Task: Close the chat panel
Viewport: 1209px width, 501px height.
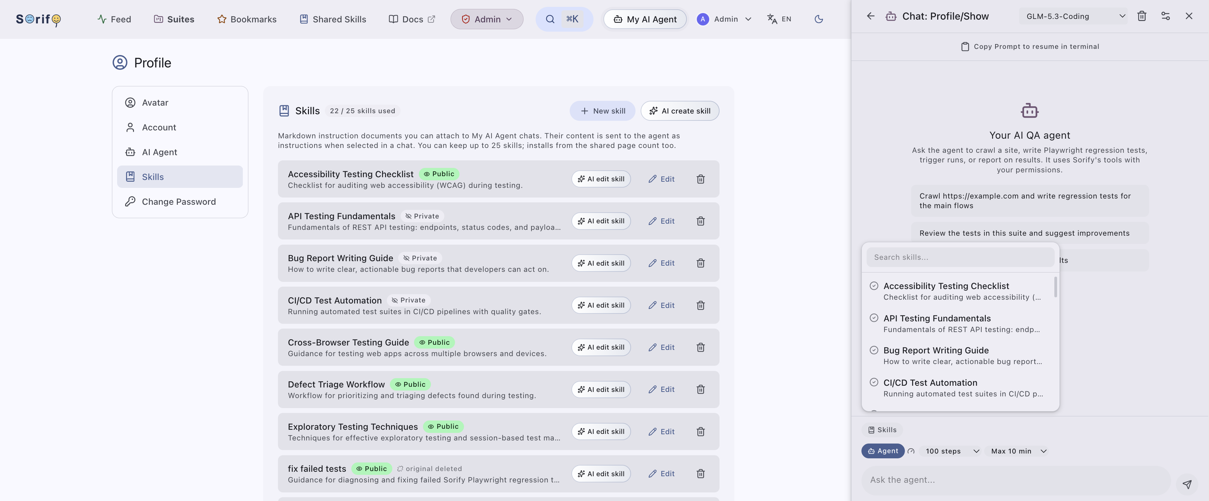Action: (x=1189, y=17)
